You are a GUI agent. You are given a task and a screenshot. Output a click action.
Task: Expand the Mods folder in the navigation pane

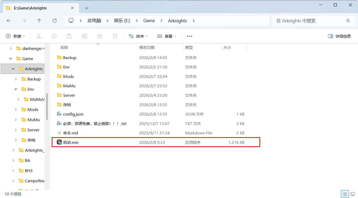[x=16, y=109]
